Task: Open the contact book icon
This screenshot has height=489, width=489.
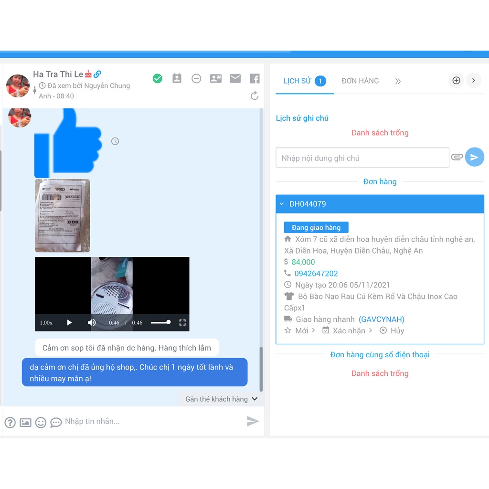Action: 177,79
